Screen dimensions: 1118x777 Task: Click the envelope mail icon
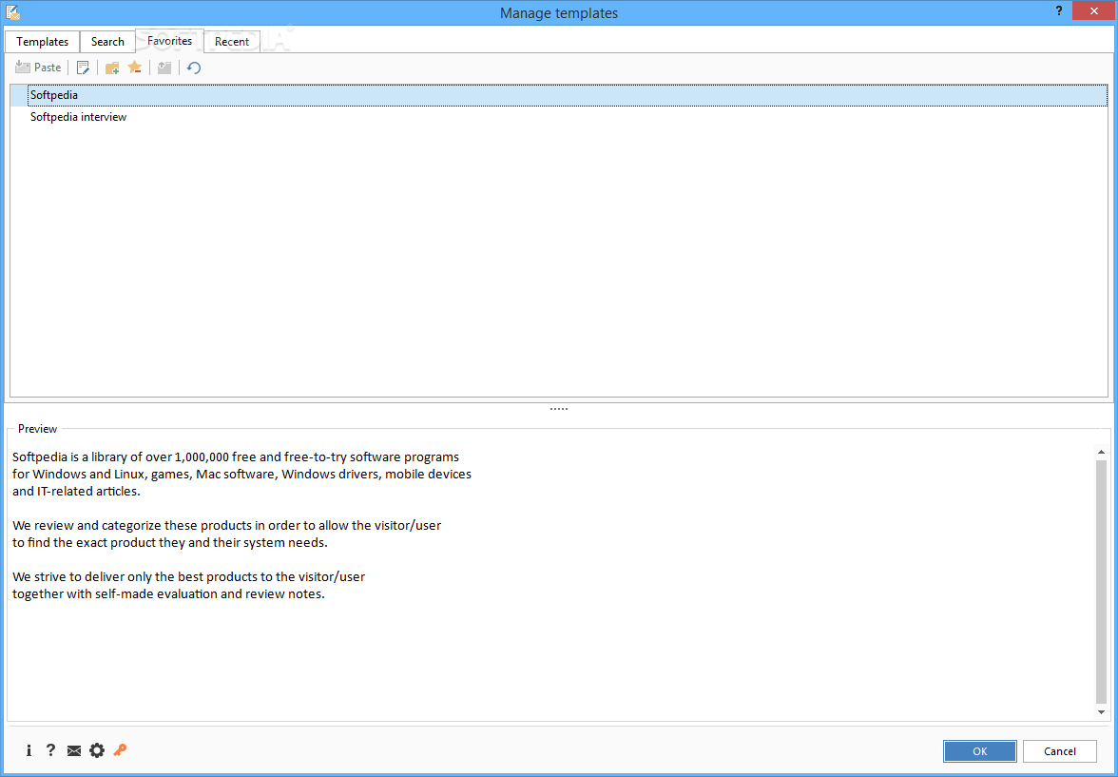pos(73,750)
